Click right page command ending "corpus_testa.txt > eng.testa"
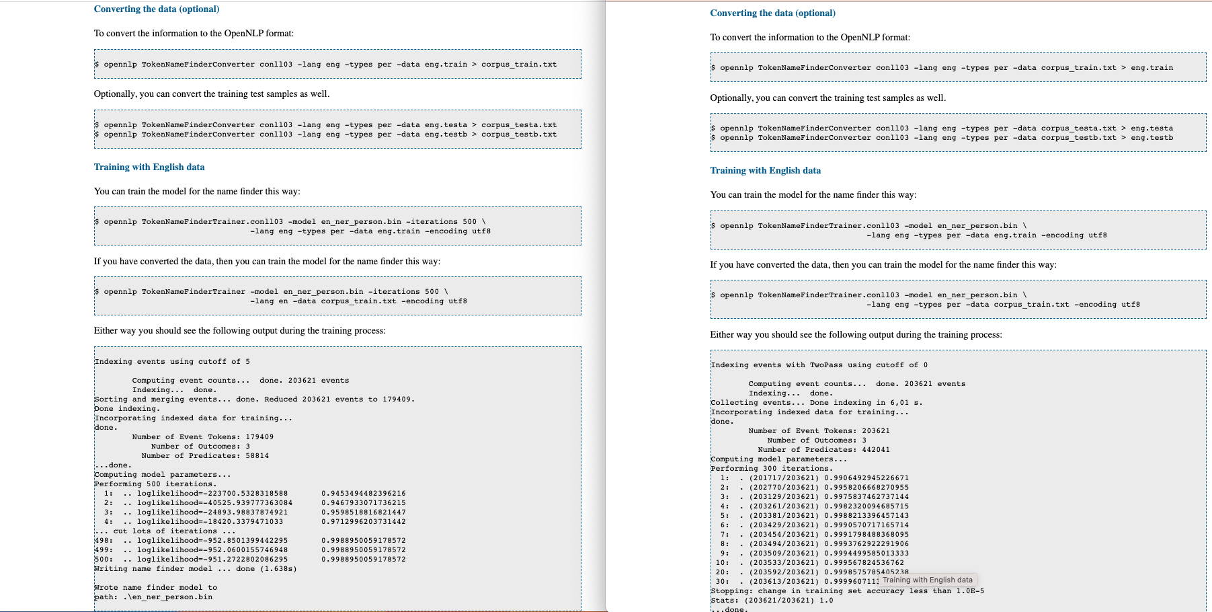The height and width of the screenshot is (612, 1212). [x=942, y=128]
